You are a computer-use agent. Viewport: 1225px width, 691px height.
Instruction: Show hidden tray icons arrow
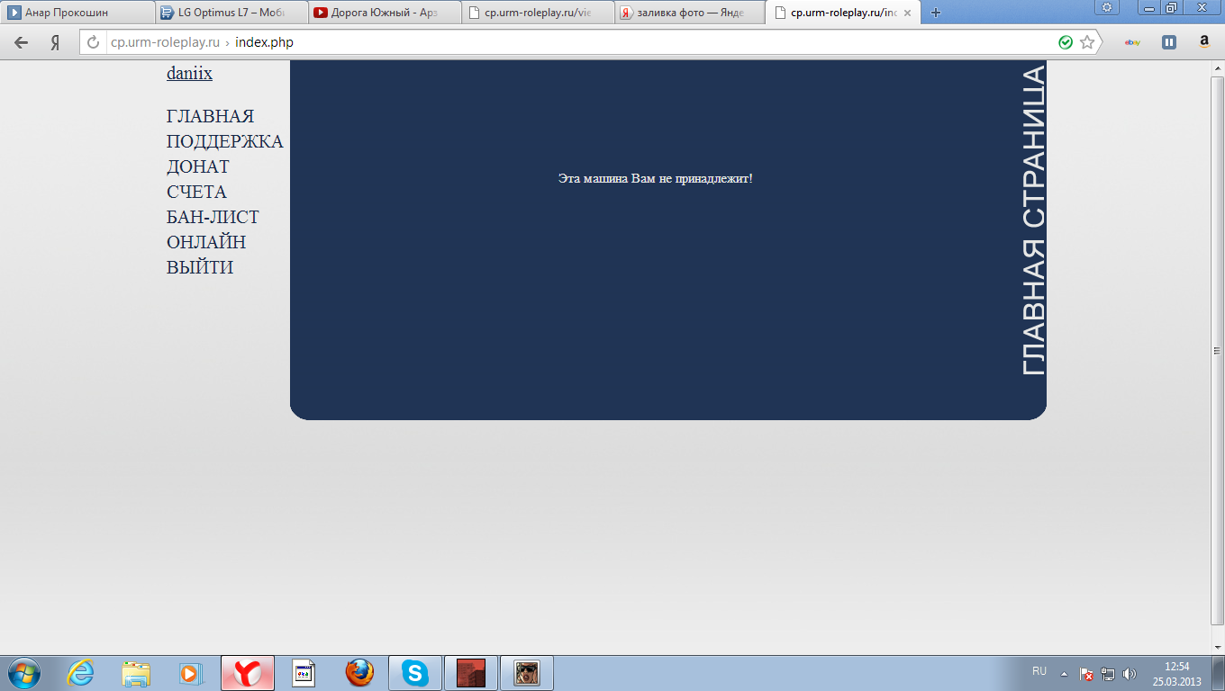point(1065,673)
